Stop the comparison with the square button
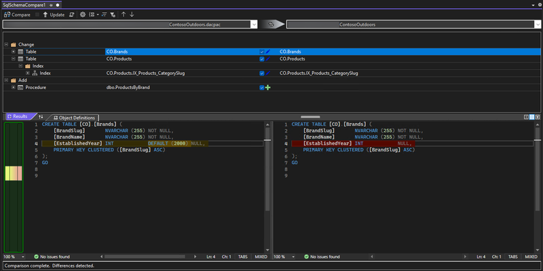 pos(37,14)
